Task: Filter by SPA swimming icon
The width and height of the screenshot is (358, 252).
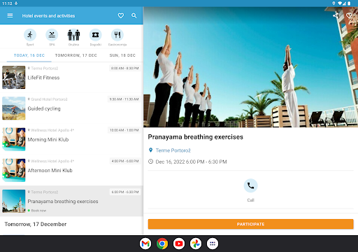Action: coord(52,35)
